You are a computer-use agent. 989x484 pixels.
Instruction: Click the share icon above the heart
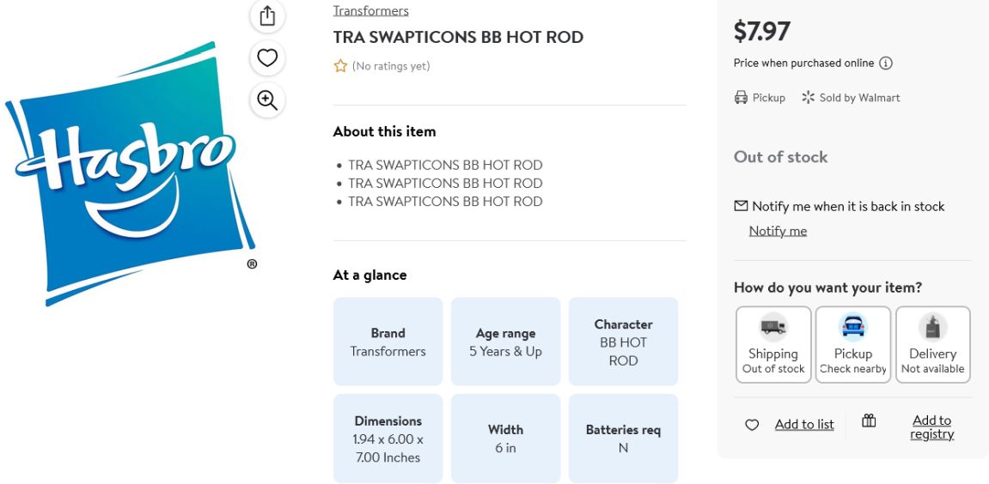point(267,15)
